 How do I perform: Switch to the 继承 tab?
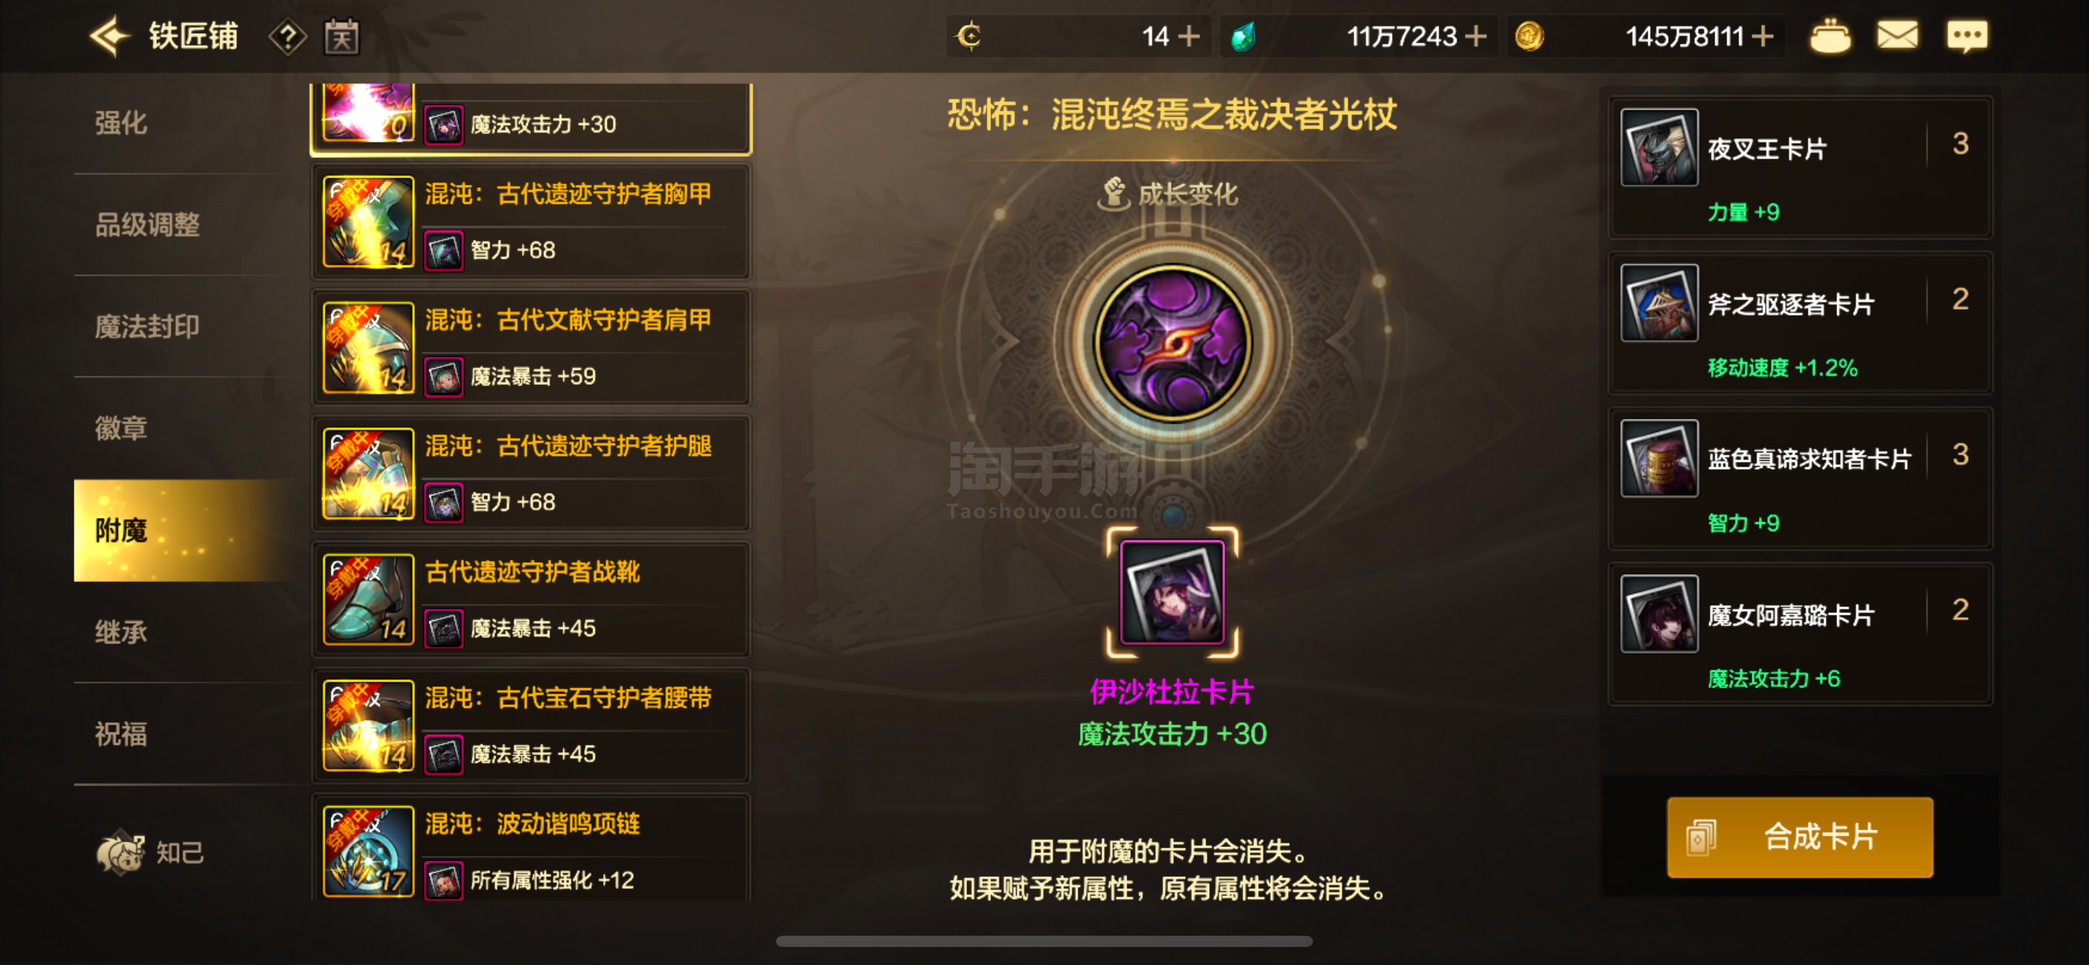pyautogui.click(x=122, y=632)
